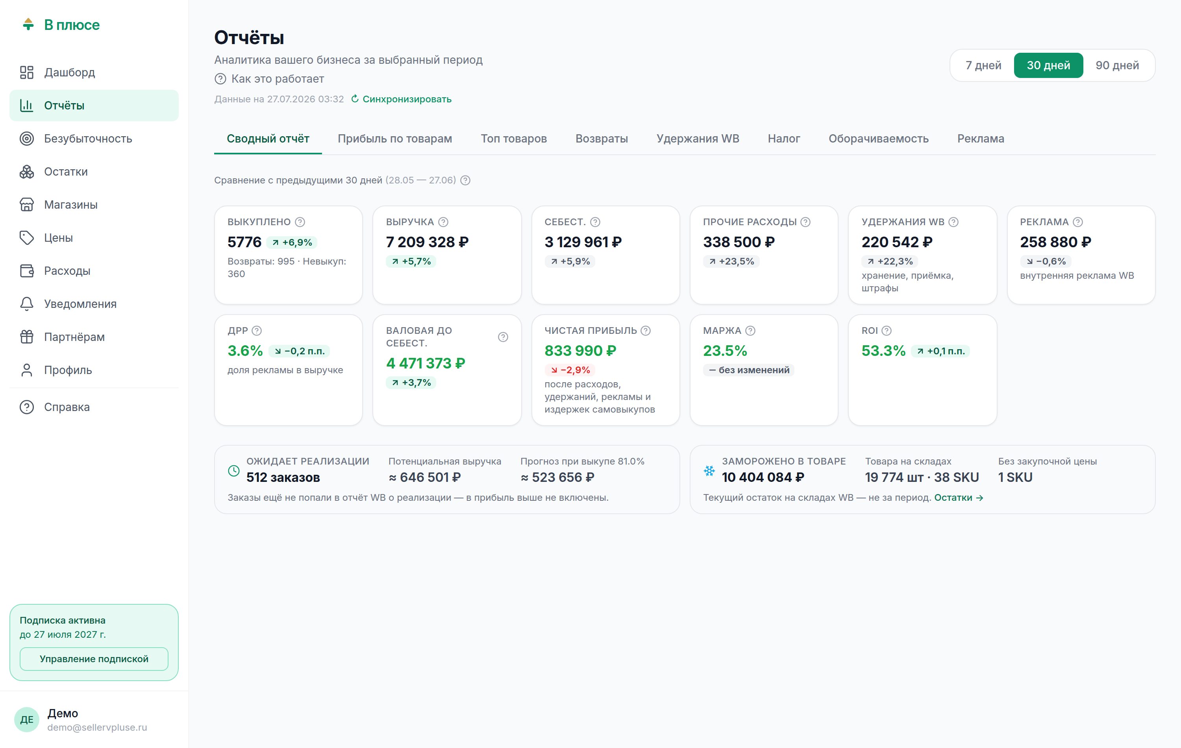Click the question icon near ROI
This screenshot has height=748, width=1181.
pyautogui.click(x=886, y=331)
